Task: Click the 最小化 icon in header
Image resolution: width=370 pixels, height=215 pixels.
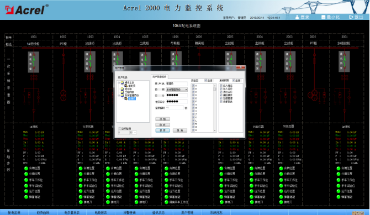Action: coord(323,17)
